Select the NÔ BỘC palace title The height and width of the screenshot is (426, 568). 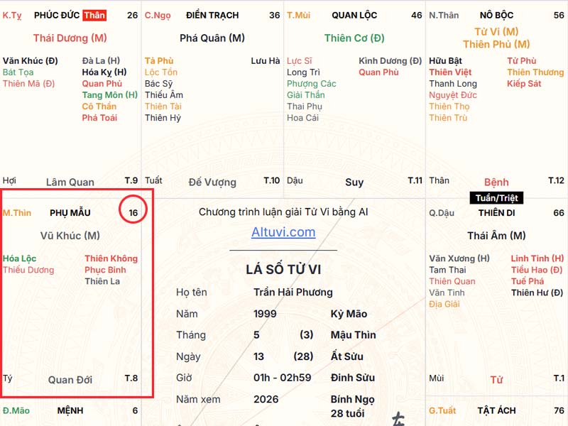click(x=496, y=15)
